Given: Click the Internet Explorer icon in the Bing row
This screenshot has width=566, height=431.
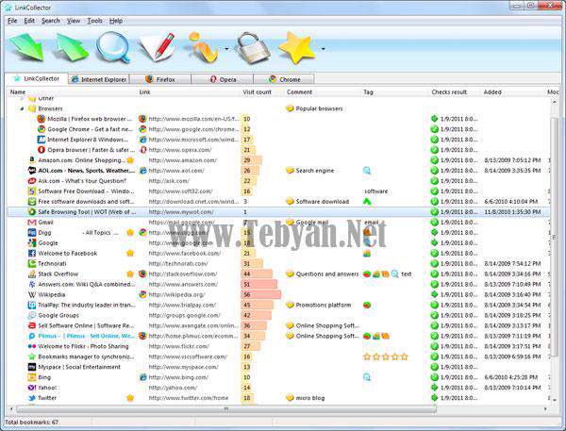Looking at the screenshot, I should coord(143,377).
